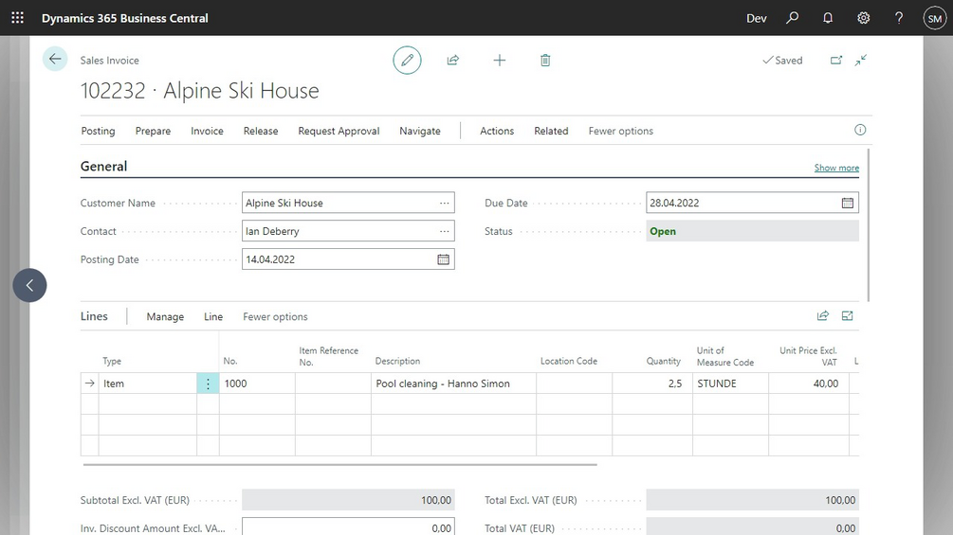This screenshot has height=535, width=953.
Task: Open the Posting menu
Action: coord(98,131)
